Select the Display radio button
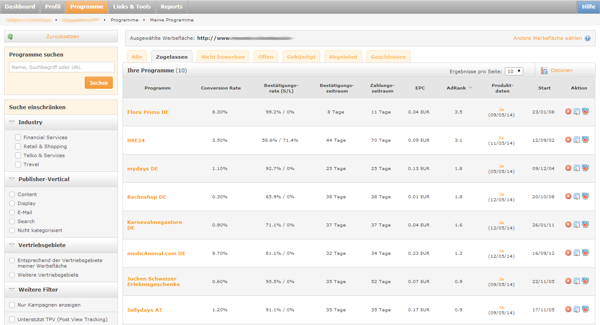The image size is (600, 325). tap(12, 203)
